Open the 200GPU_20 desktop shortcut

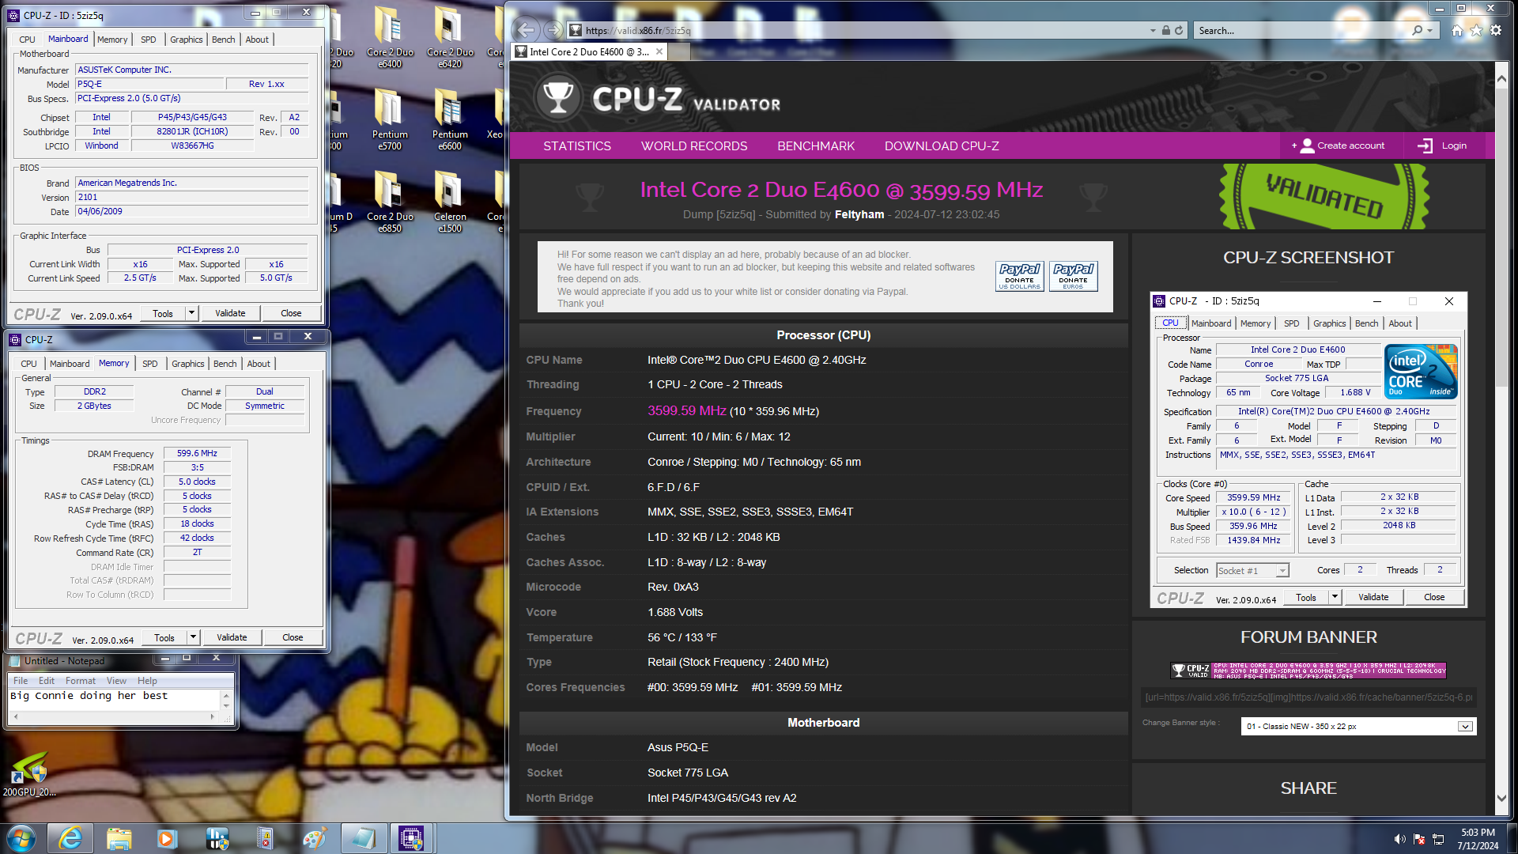pyautogui.click(x=29, y=774)
